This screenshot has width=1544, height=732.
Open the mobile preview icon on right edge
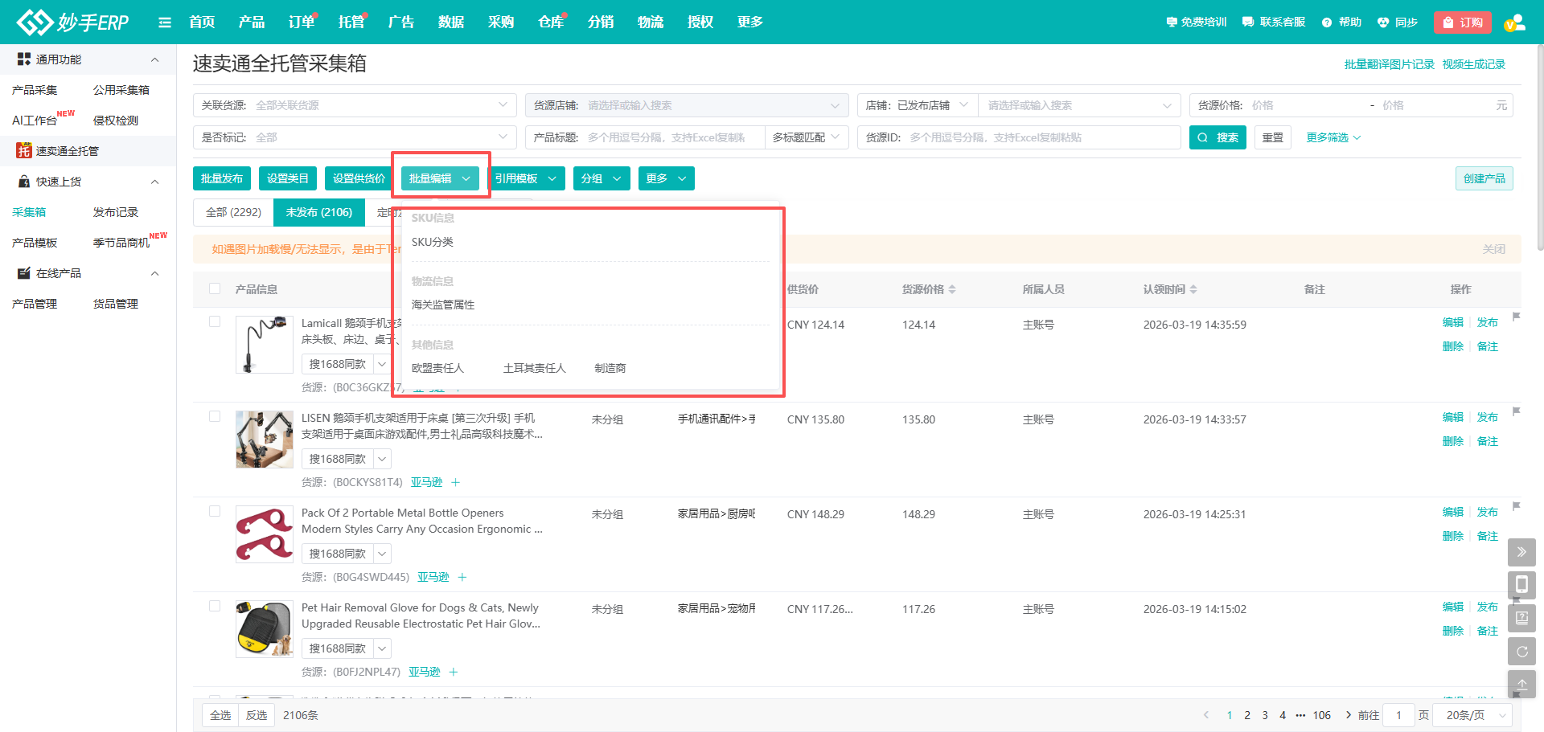pyautogui.click(x=1521, y=585)
